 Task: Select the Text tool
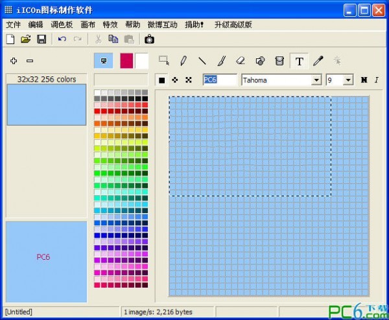pos(299,61)
